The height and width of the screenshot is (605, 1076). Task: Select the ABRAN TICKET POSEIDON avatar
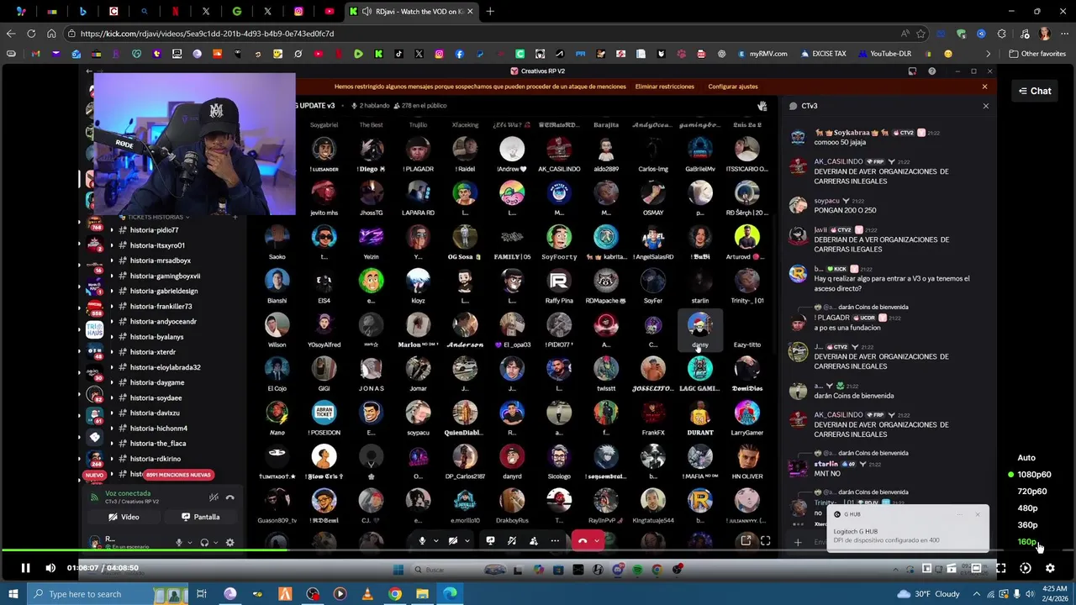(x=324, y=413)
